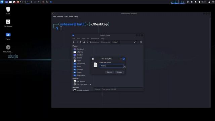
Task: Open the notifications bell icon
Action: click(196, 2)
